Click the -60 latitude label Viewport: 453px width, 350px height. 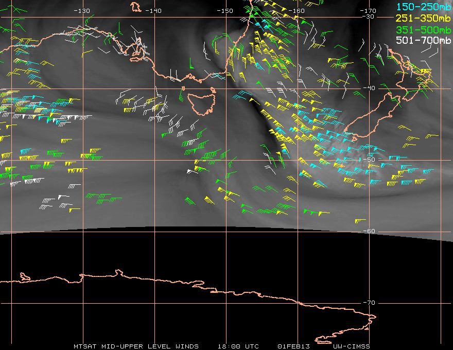point(369,231)
